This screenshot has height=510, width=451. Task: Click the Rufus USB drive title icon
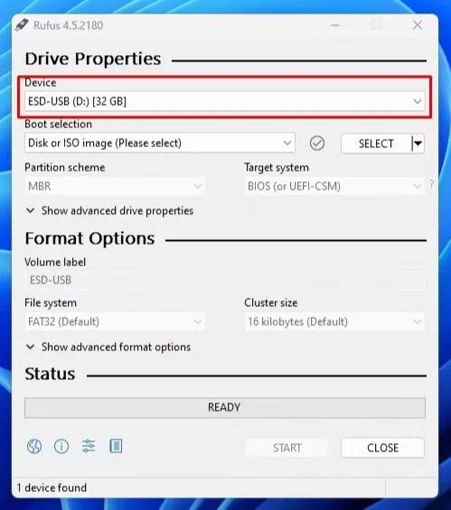(22, 25)
